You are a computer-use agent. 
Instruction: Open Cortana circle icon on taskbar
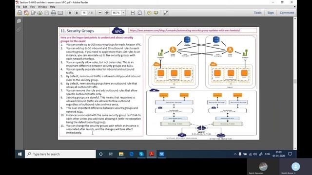coord(101,154)
